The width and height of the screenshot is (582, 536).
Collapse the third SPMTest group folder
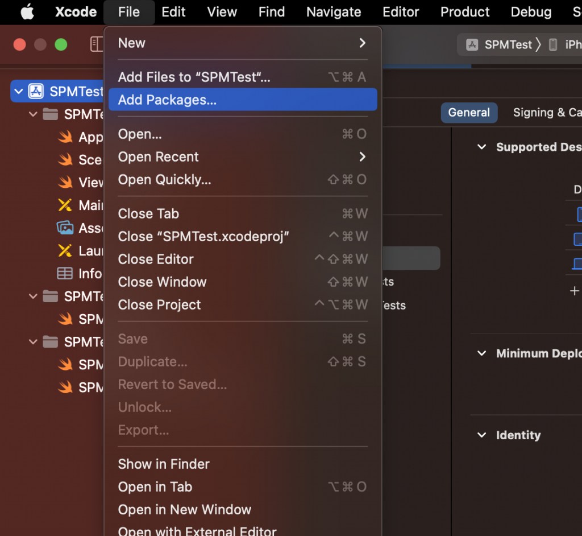click(x=33, y=341)
